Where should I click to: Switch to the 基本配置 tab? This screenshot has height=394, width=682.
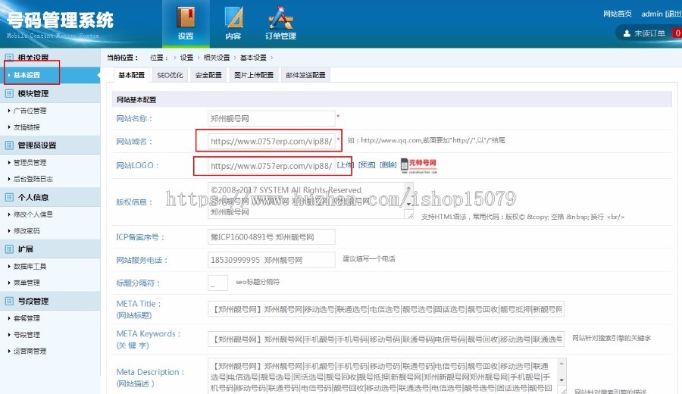131,75
